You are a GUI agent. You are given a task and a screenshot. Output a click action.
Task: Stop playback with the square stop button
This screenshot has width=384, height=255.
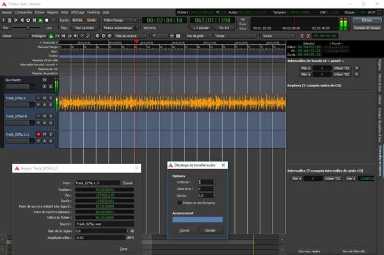(x=47, y=20)
